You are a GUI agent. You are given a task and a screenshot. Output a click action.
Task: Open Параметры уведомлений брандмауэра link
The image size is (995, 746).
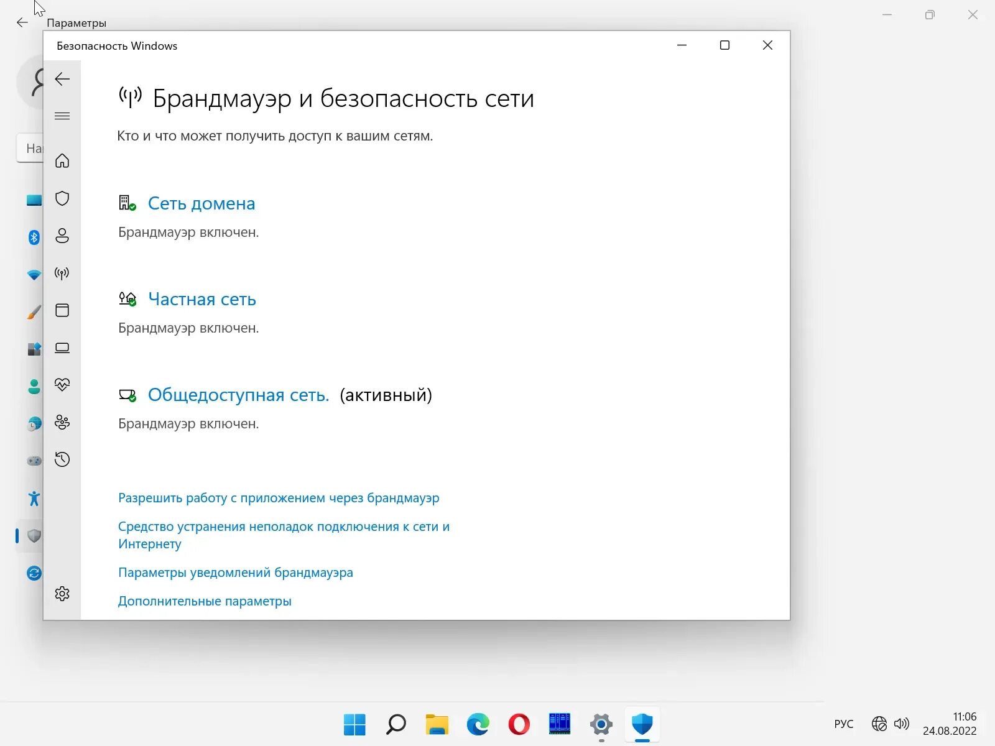coord(236,573)
